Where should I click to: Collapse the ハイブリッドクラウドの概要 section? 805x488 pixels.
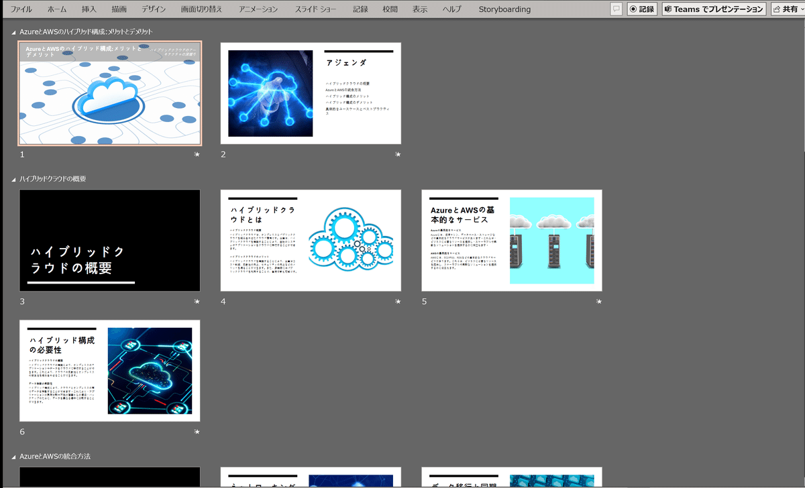coord(14,180)
